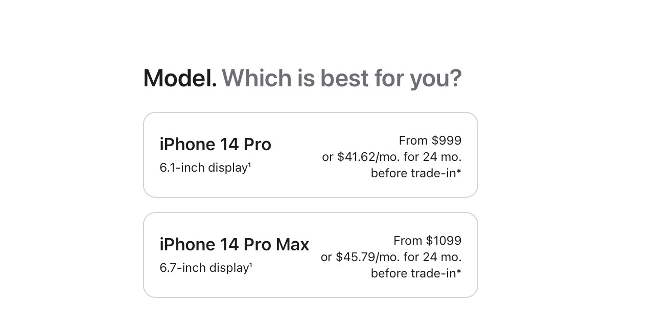Open footnote 1 on 6.7-inch display
The height and width of the screenshot is (327, 654).
pos(250,264)
